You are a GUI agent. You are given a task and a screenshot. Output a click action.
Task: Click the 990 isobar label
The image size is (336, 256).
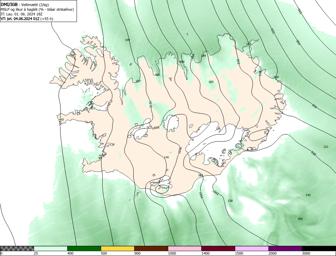coord(298,42)
